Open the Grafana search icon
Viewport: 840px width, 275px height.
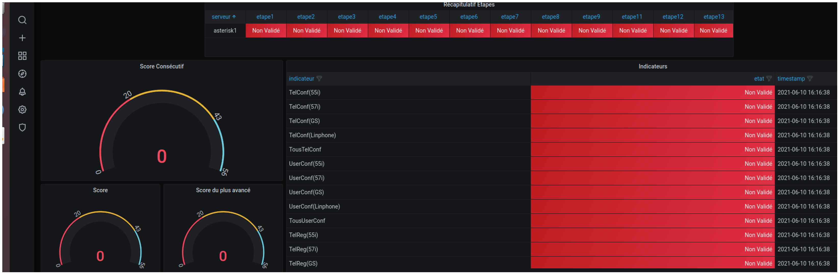tap(22, 20)
